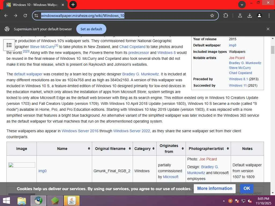275x206 pixels.
Task: Dismiss the default browser infobar
Action: (268, 29)
